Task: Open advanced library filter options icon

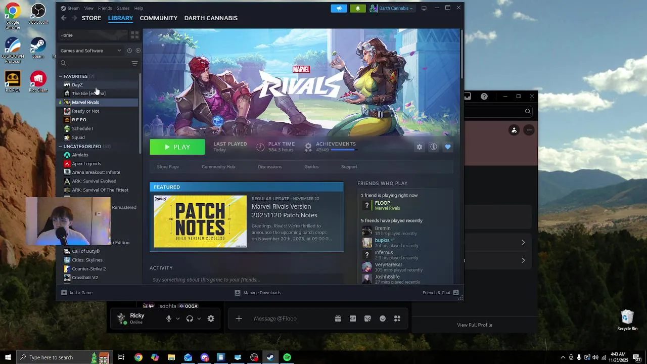Action: click(x=134, y=63)
